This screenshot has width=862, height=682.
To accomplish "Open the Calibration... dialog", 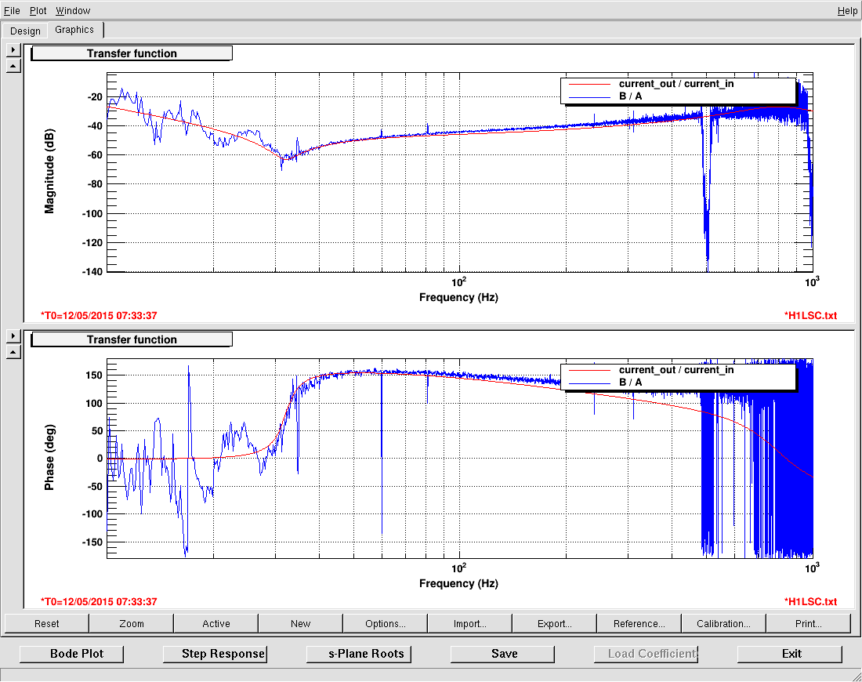I will click(724, 624).
